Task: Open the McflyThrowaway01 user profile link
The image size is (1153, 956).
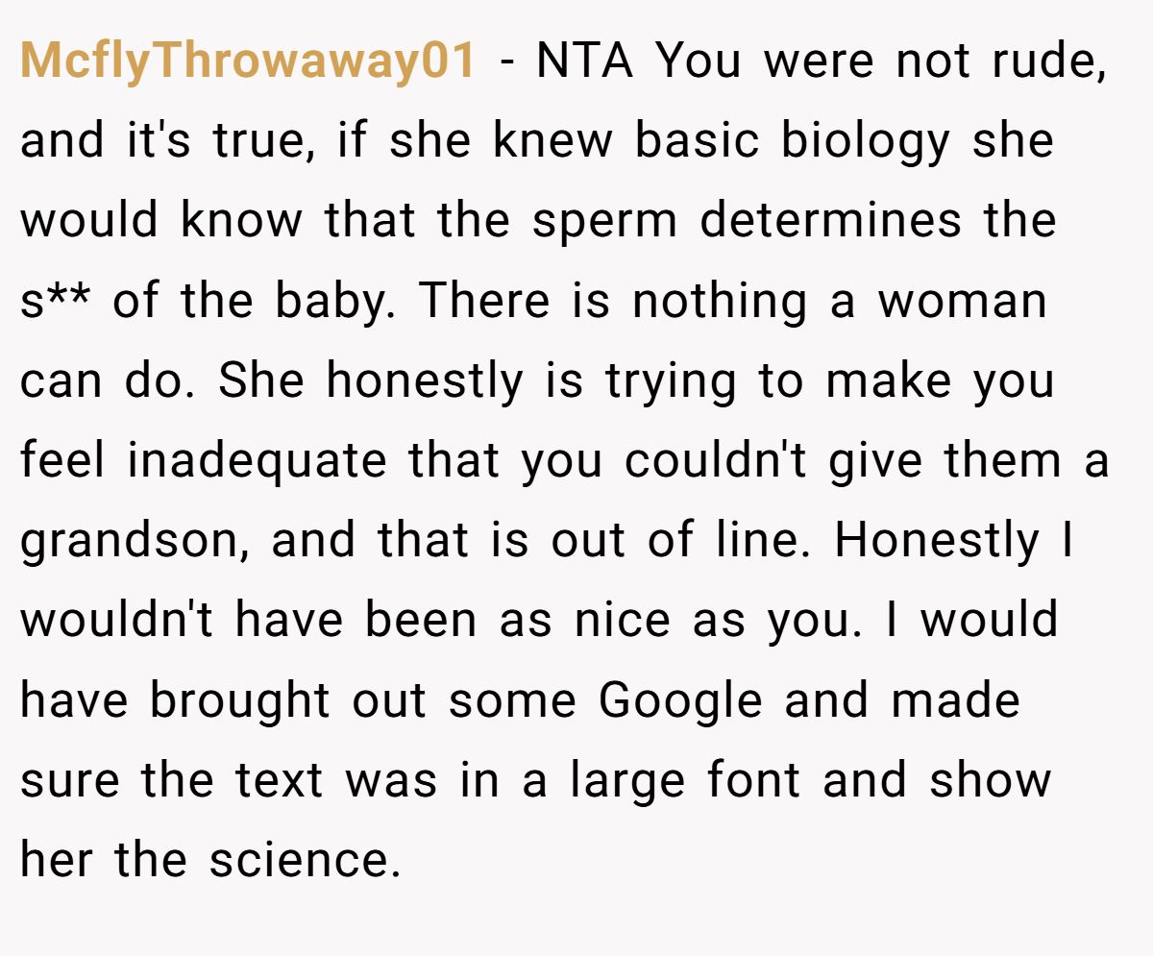Action: [x=248, y=62]
